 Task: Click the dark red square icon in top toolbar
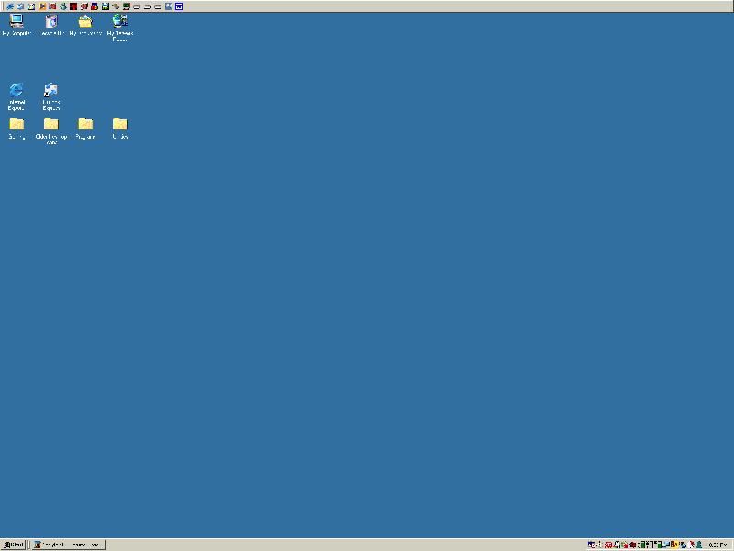(73, 6)
